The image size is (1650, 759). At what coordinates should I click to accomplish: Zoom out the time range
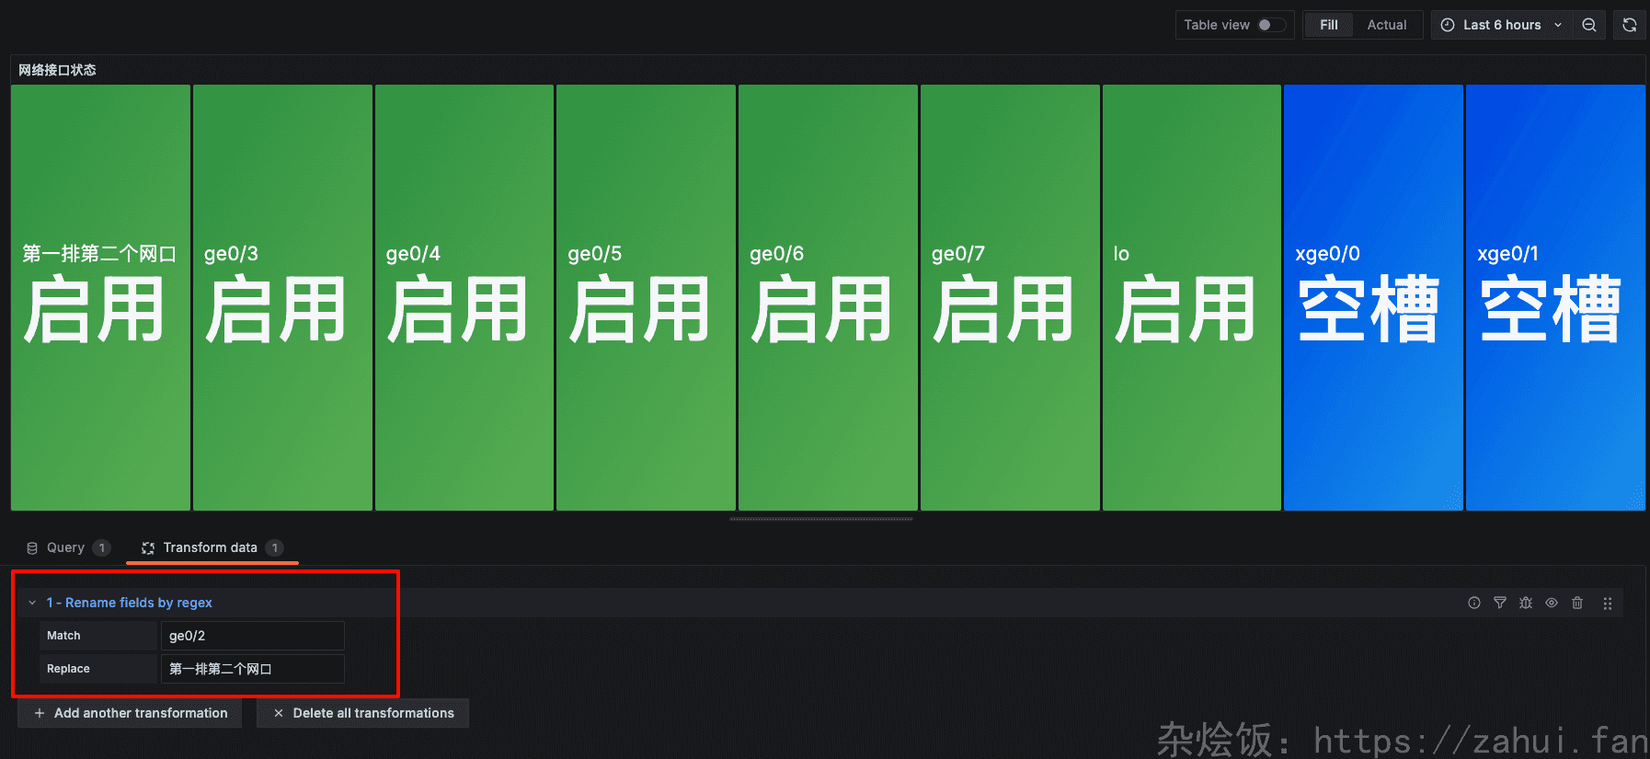coord(1588,25)
